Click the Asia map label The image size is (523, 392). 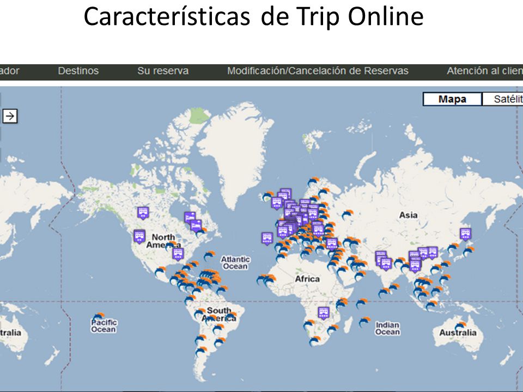tap(408, 215)
